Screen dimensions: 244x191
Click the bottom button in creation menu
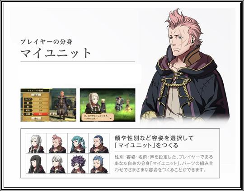(36, 118)
